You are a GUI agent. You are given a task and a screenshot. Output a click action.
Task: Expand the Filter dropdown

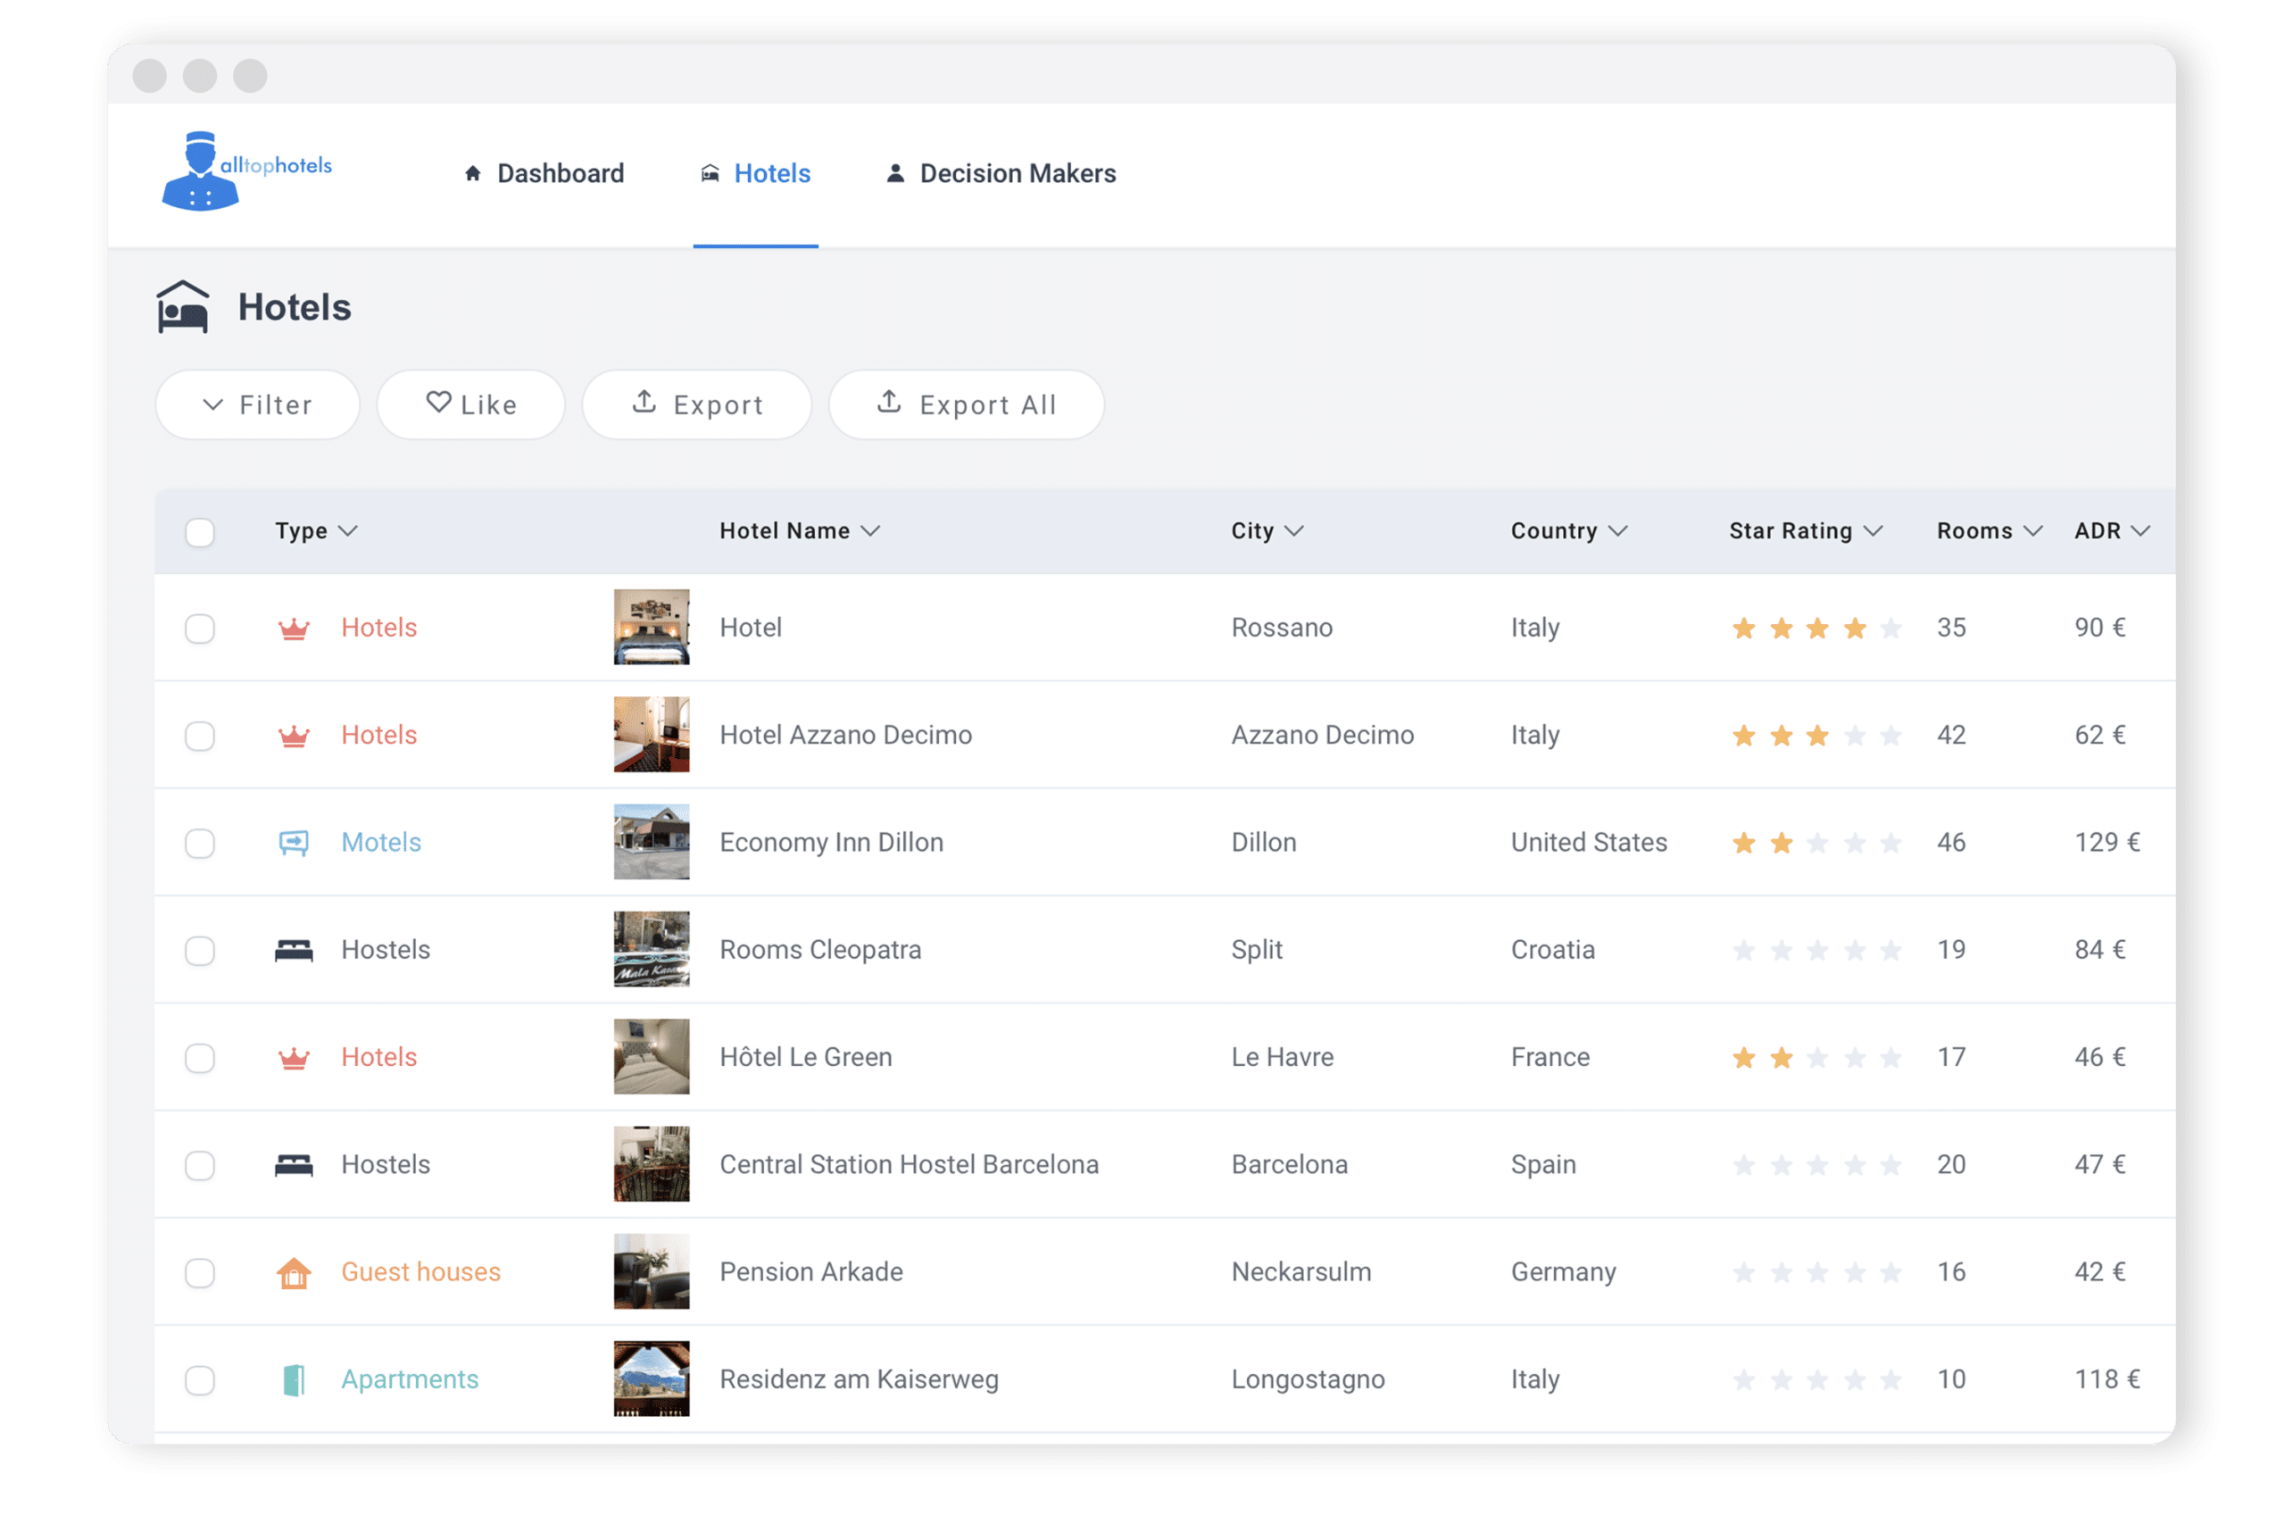pos(257,404)
